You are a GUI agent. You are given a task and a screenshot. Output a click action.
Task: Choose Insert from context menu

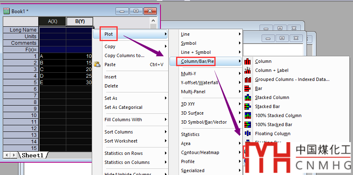[x=130, y=77]
